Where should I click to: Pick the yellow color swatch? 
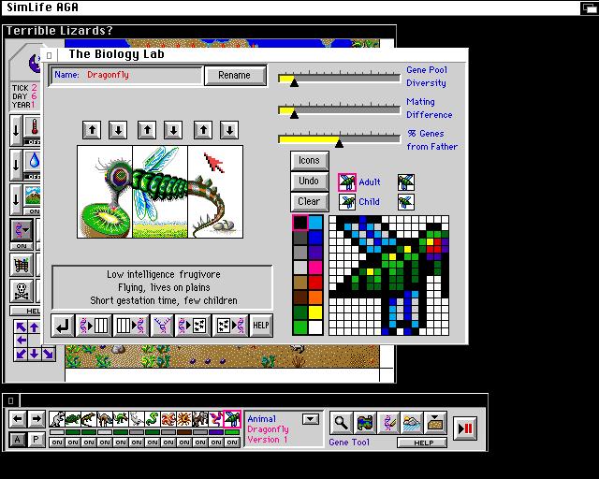(315, 312)
